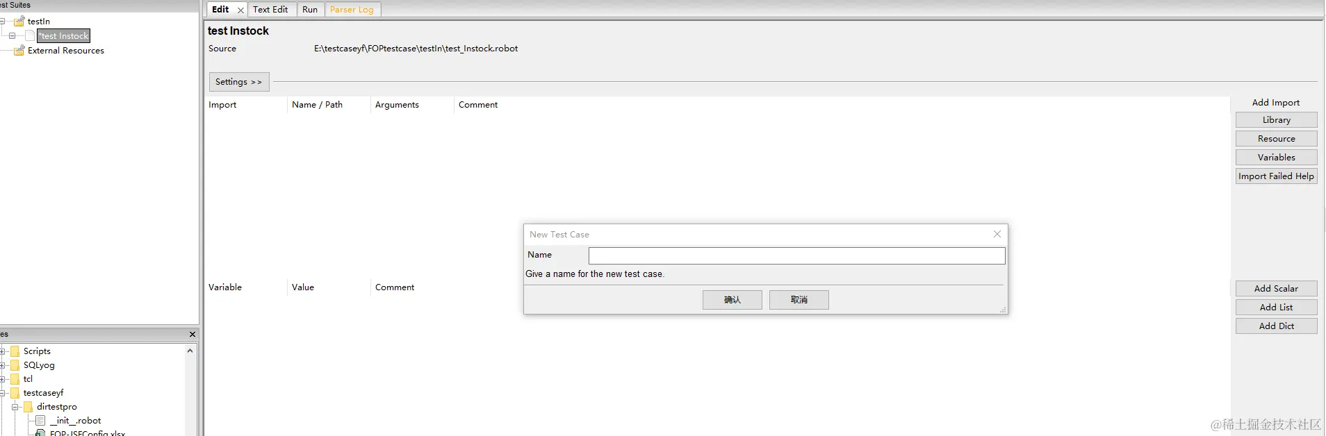Click the External Resources folder icon
Screen dimensions: 1326x436
[19, 50]
